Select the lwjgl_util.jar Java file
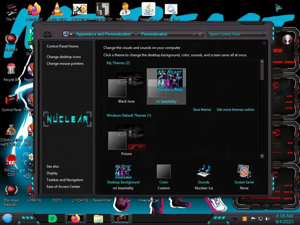This screenshot has height=225, width=300. [148, 12]
